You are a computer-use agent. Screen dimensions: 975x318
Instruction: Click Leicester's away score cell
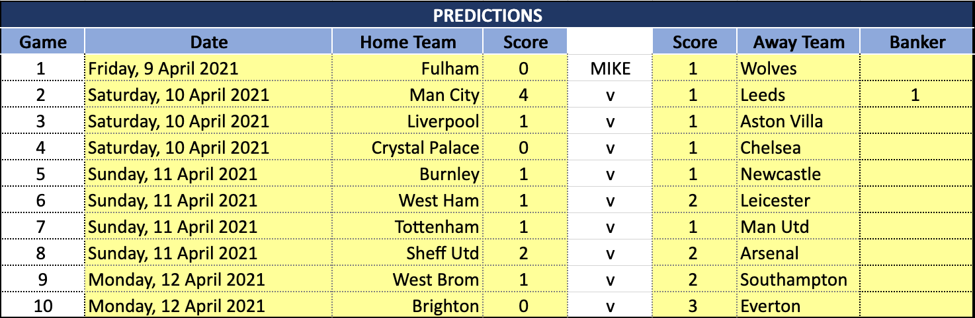[694, 201]
